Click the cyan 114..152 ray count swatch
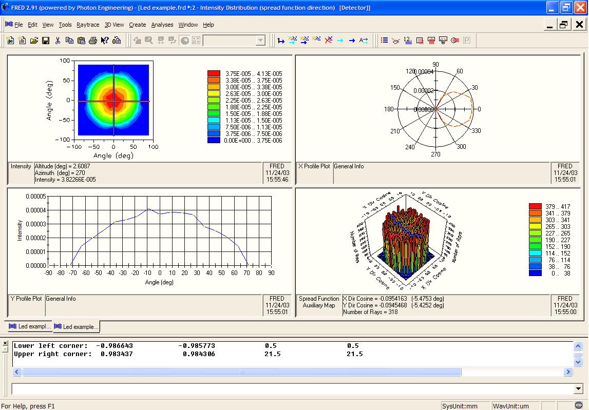This screenshot has height=410, width=589. pos(535,253)
